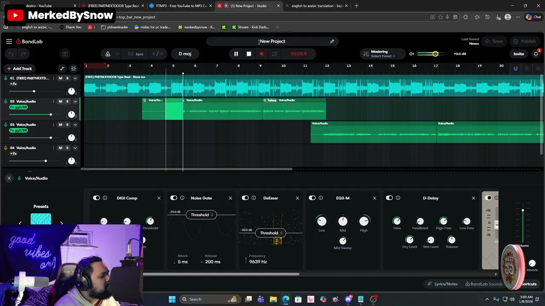Open track 02 Fx gg5/BB effects
Viewport: 545px width, 306px height.
point(18,107)
